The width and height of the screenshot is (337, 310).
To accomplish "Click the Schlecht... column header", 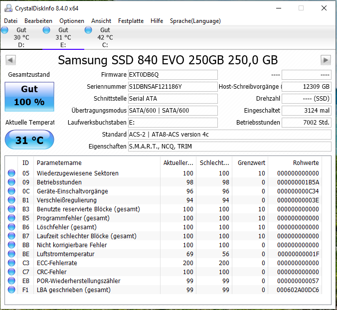I will (x=214, y=163).
